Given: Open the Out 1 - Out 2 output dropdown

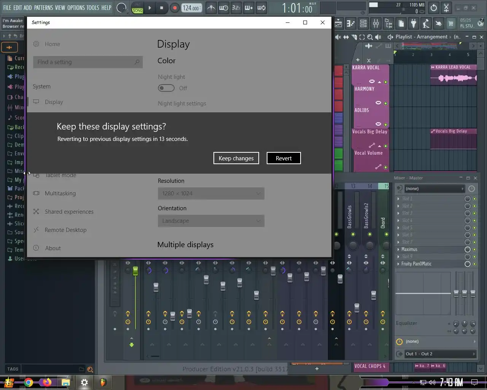Looking at the screenshot, I should click(x=439, y=354).
